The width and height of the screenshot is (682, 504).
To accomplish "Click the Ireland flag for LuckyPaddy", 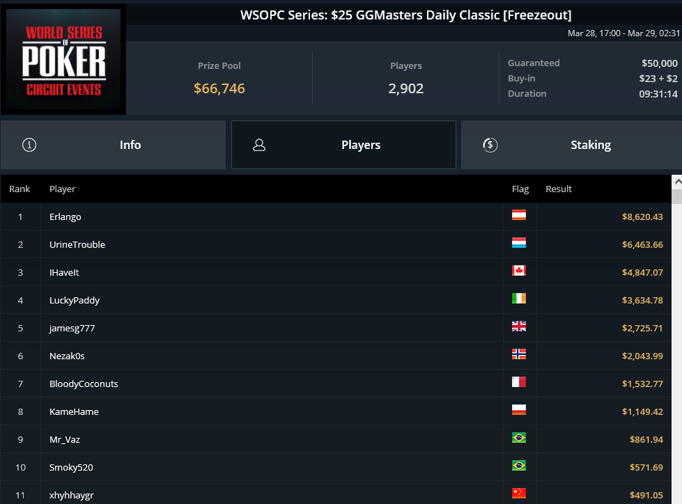I will click(519, 299).
